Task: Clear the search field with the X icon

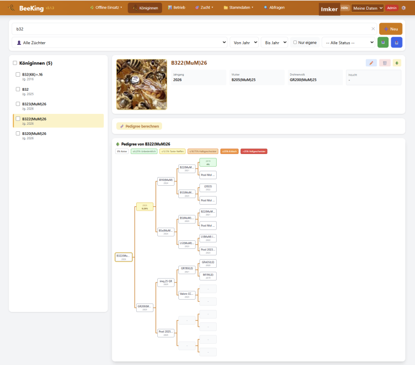Action: (x=373, y=29)
